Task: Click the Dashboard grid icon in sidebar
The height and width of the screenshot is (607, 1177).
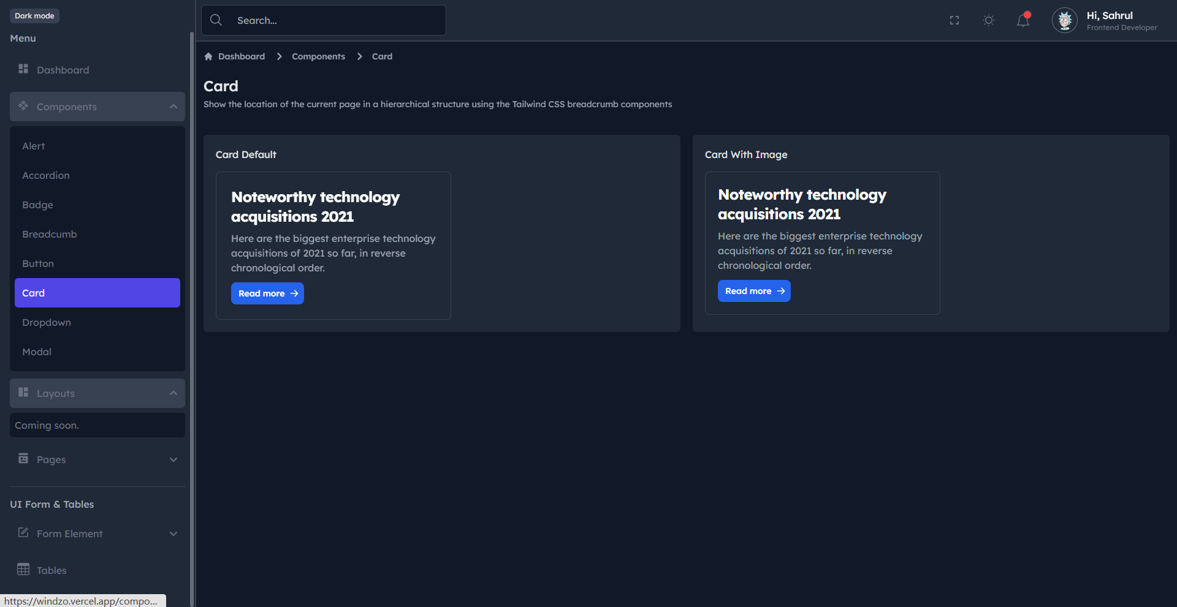Action: tap(23, 69)
